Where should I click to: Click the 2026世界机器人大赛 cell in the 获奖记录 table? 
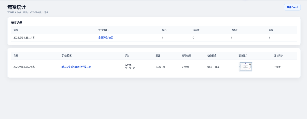pos(24,38)
